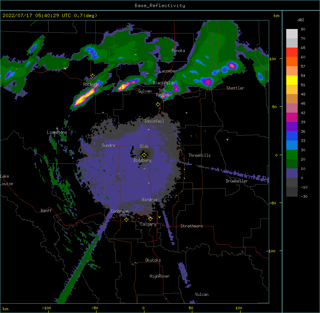The width and height of the screenshot is (320, 313).
Task: Click the yellow diamond marker directly above Calgary label
Action: tap(150, 219)
